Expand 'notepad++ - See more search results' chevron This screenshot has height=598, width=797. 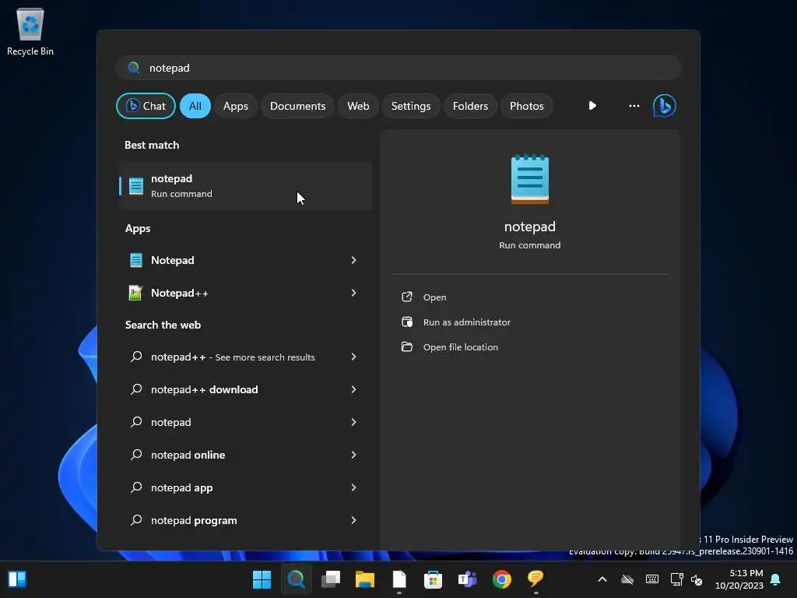353,357
